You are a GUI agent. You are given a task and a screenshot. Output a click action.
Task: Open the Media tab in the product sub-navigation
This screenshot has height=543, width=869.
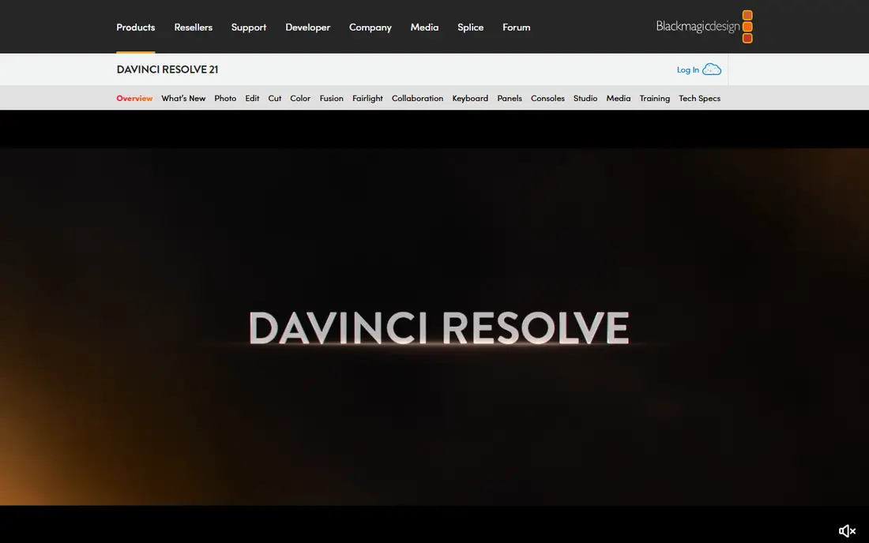[x=619, y=98]
